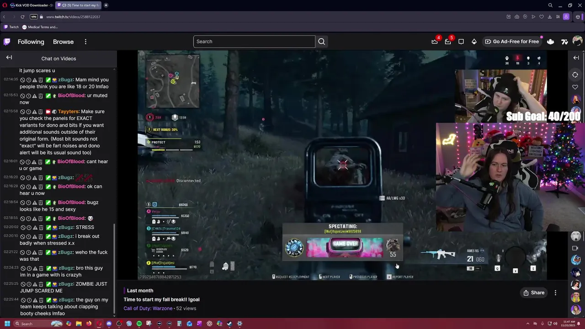Open the browser downloads icon
This screenshot has width=585, height=329.
[x=550, y=17]
